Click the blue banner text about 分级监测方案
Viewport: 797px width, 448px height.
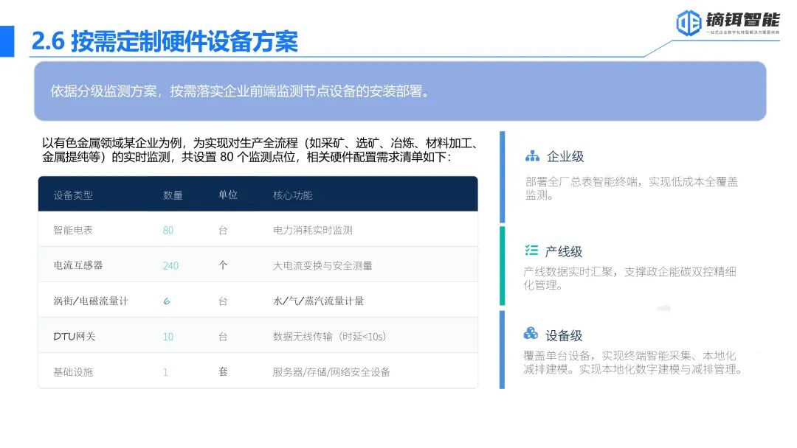(240, 91)
